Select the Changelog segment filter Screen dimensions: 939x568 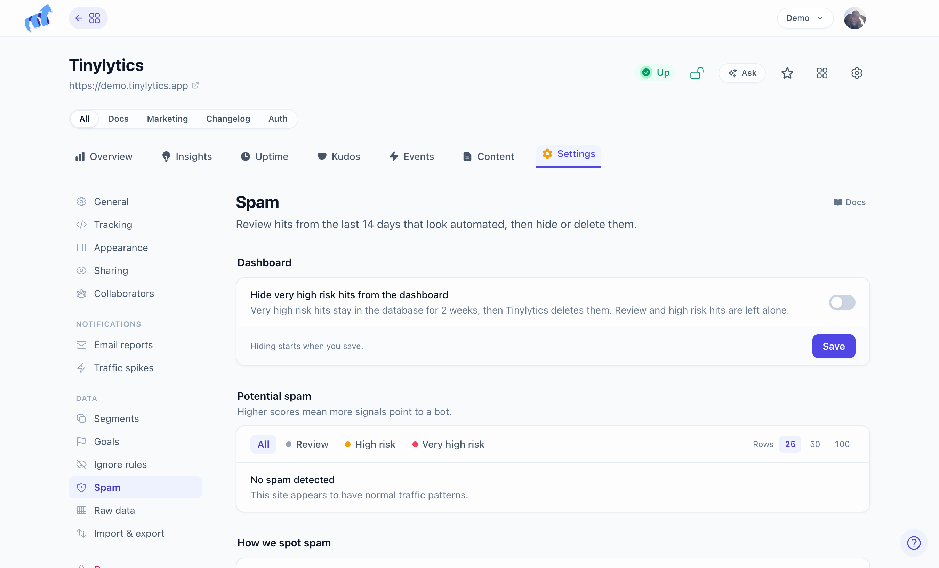(228, 119)
